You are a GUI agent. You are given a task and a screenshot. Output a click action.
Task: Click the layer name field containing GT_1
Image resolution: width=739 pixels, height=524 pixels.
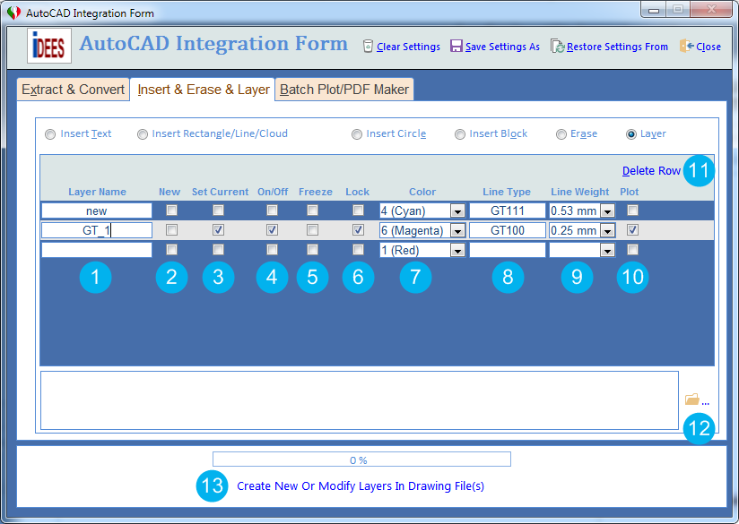point(97,230)
